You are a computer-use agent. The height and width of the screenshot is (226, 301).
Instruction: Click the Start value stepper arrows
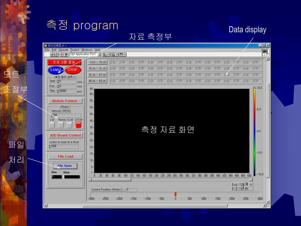(58, 82)
